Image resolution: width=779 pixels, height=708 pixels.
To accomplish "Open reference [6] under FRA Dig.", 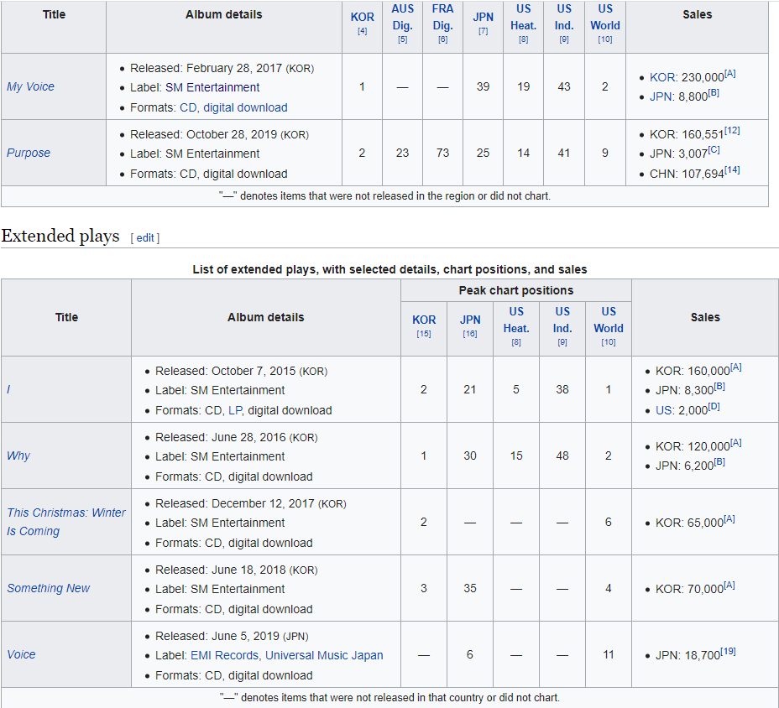I will (x=442, y=39).
